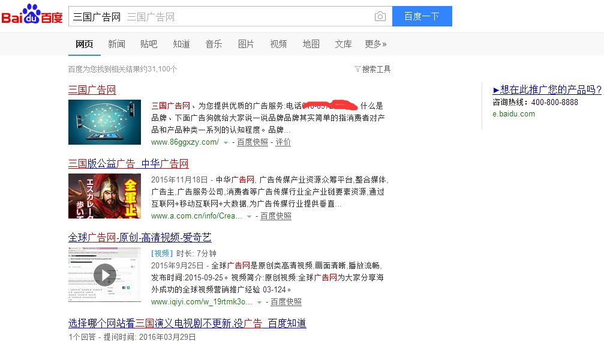Click 1个回答 - 提问时间 text

pos(132,337)
